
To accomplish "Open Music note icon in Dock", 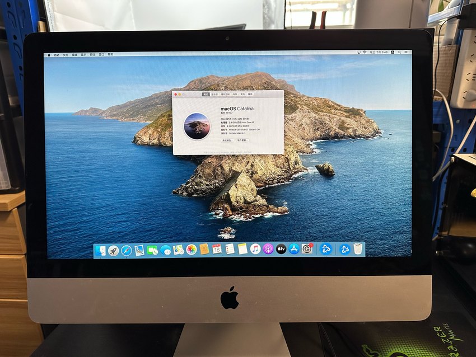I will 255,249.
